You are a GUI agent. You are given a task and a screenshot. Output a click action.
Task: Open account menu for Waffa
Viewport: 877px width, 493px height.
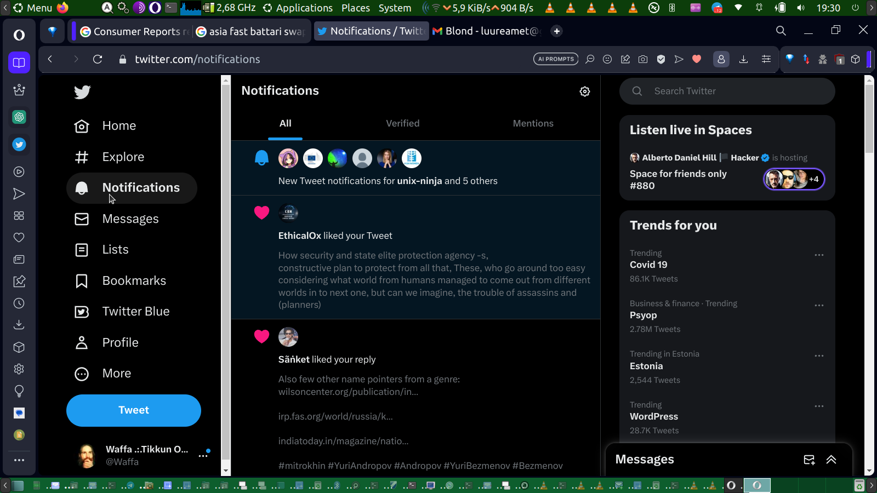point(203,455)
